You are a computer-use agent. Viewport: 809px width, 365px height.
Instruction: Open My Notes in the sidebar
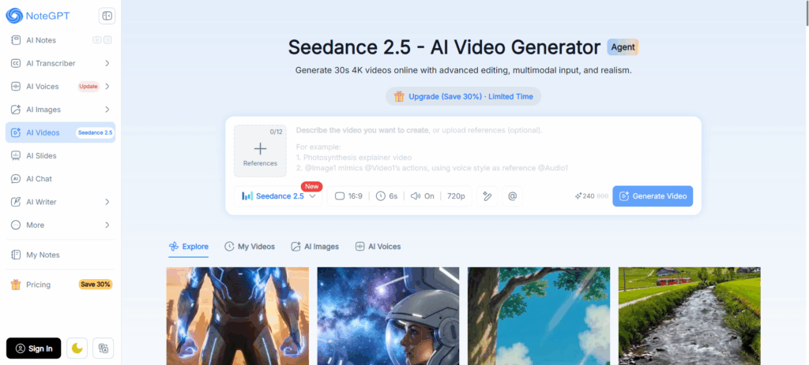coord(60,255)
